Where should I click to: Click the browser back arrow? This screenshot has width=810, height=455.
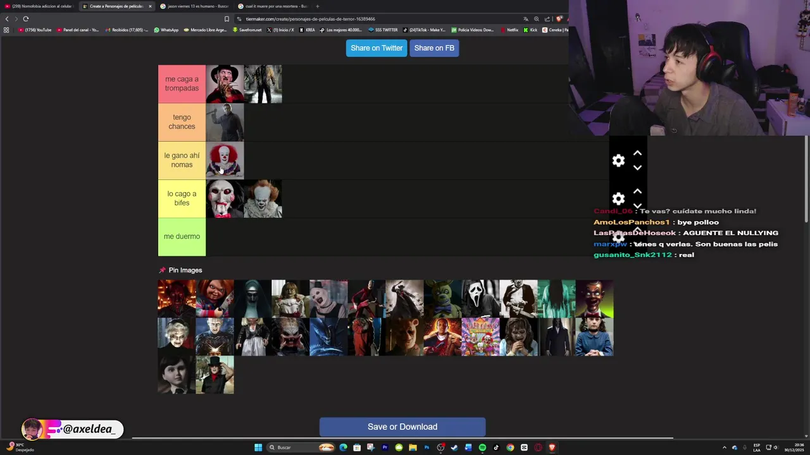[x=7, y=19]
